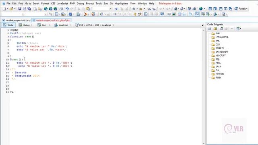Viewport: 258px width, 145px height.
Task: Click the globe icon near Panels
Action: click(201, 9)
